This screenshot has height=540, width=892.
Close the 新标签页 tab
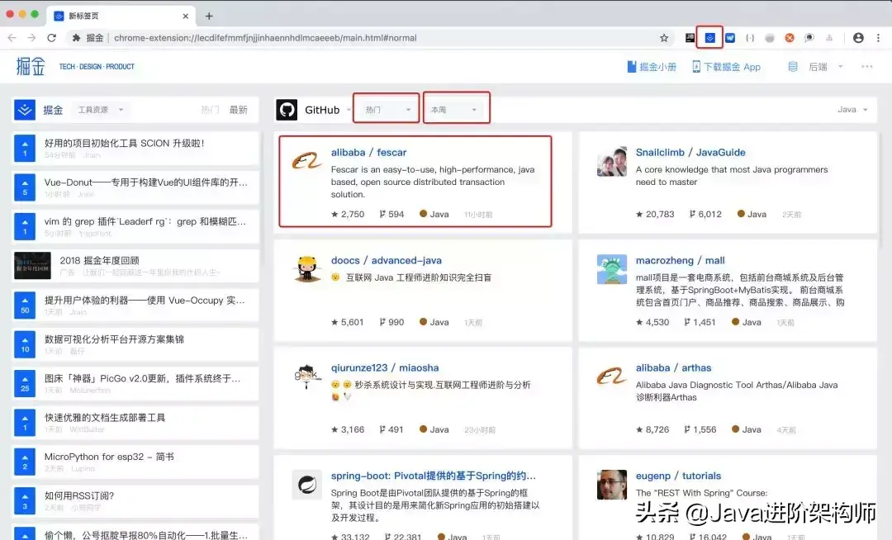click(186, 16)
